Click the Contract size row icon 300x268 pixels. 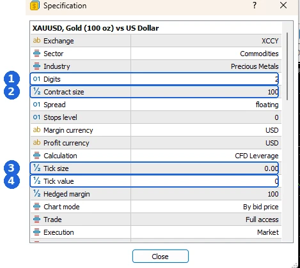pyautogui.click(x=36, y=92)
